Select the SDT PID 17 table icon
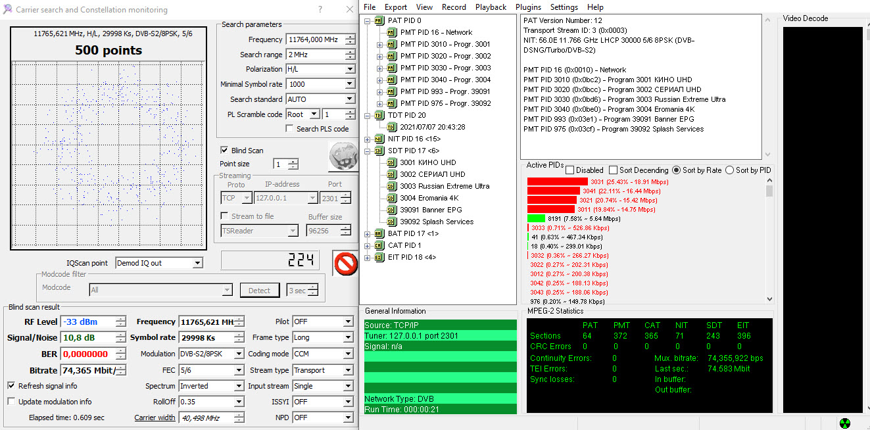The image size is (870, 430). click(x=379, y=151)
